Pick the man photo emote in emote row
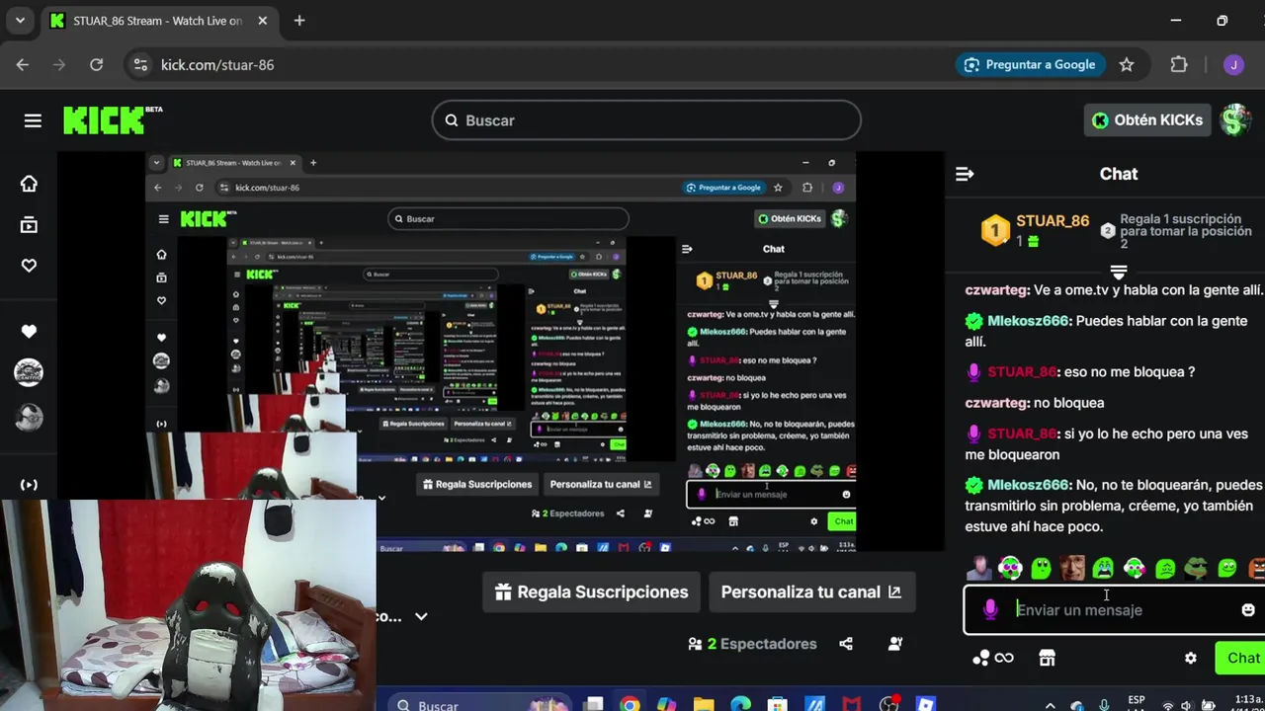 click(x=978, y=568)
